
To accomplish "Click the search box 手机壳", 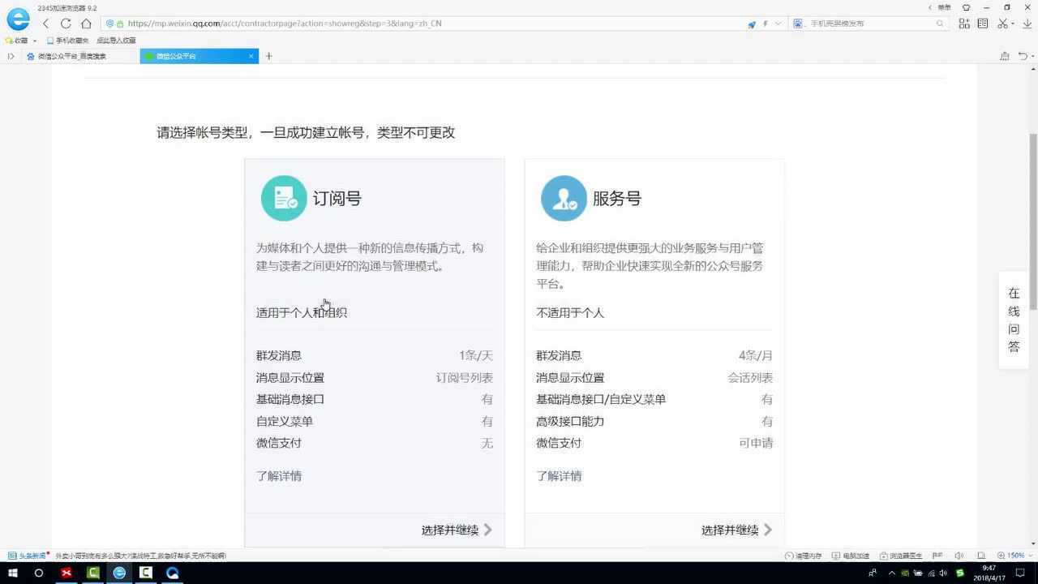I will click(868, 24).
